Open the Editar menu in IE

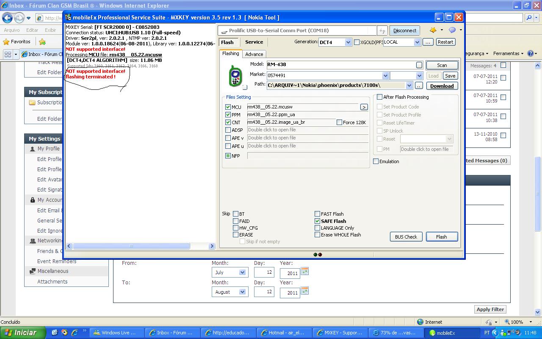[32, 30]
